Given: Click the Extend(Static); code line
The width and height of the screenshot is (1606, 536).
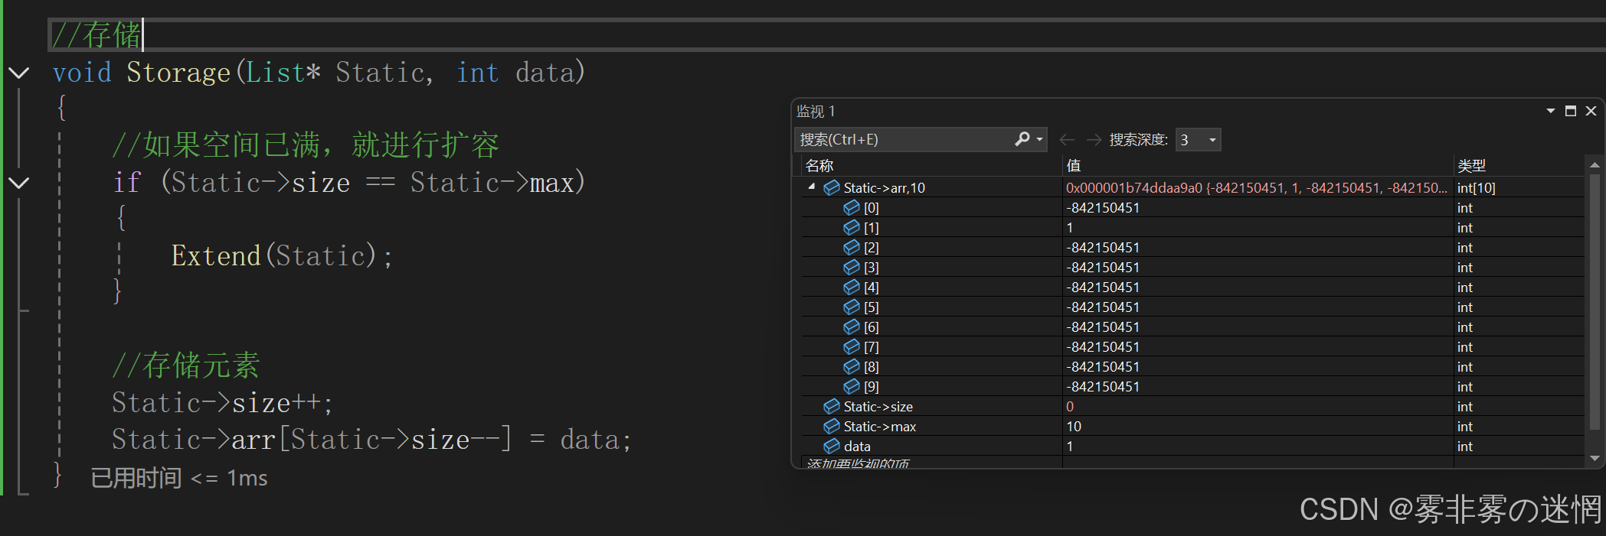Looking at the screenshot, I should pyautogui.click(x=282, y=256).
